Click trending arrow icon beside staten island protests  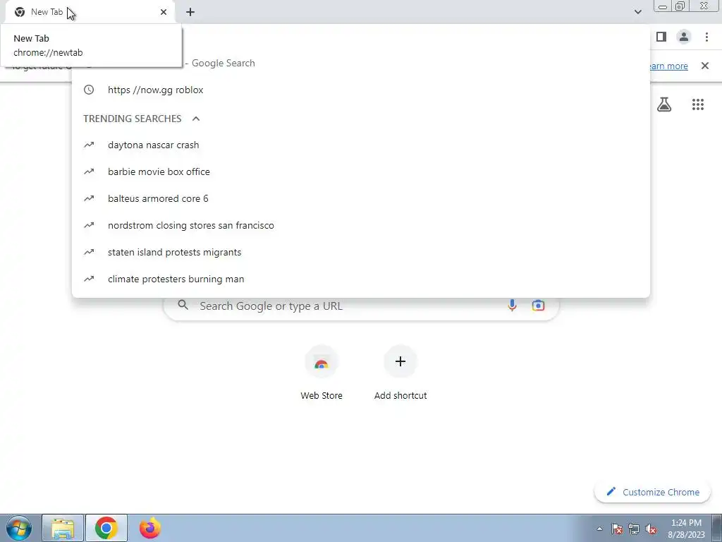coord(89,252)
